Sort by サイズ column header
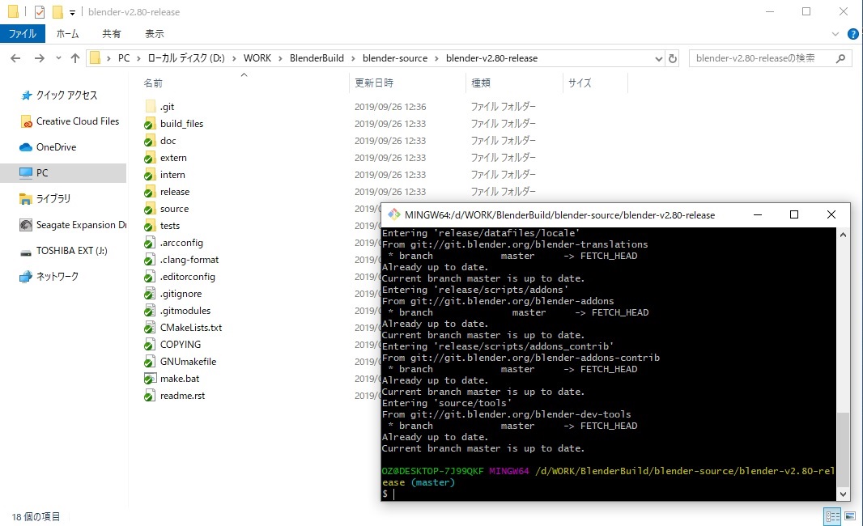The image size is (863, 526). tap(580, 83)
